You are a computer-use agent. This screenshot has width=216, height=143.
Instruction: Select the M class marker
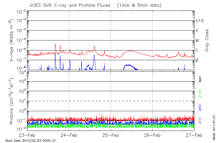tap(197, 40)
